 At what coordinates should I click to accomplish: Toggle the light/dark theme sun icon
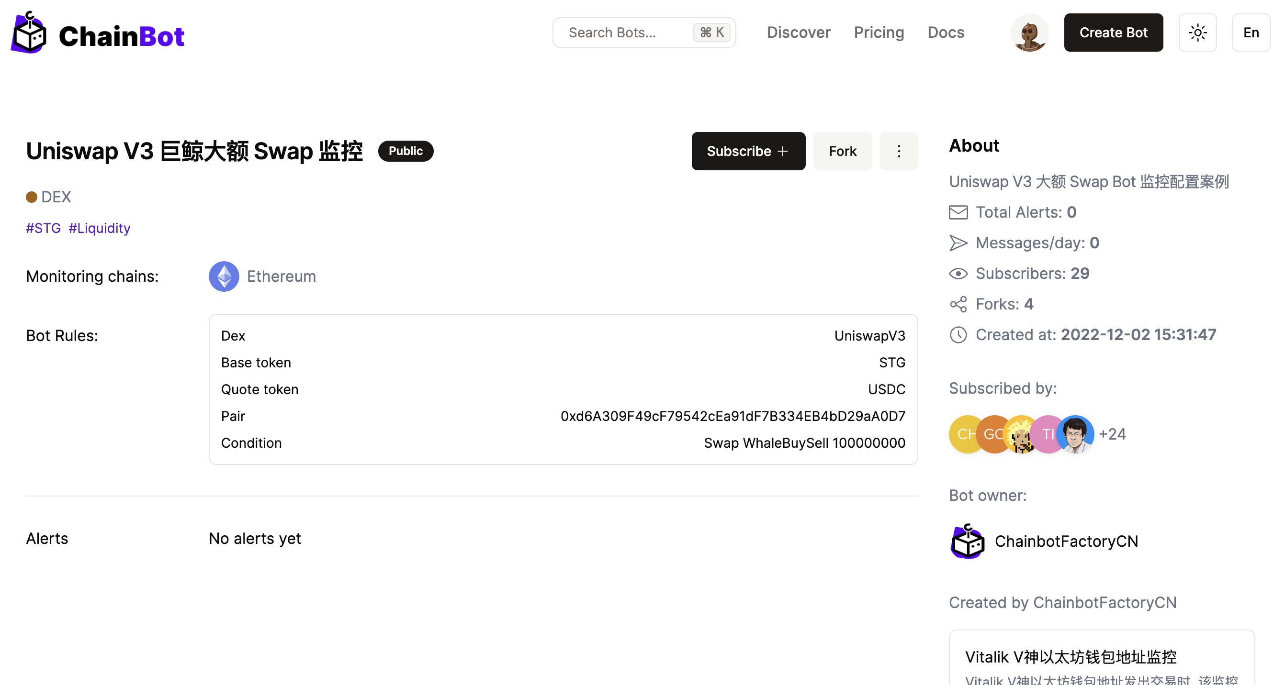point(1197,33)
